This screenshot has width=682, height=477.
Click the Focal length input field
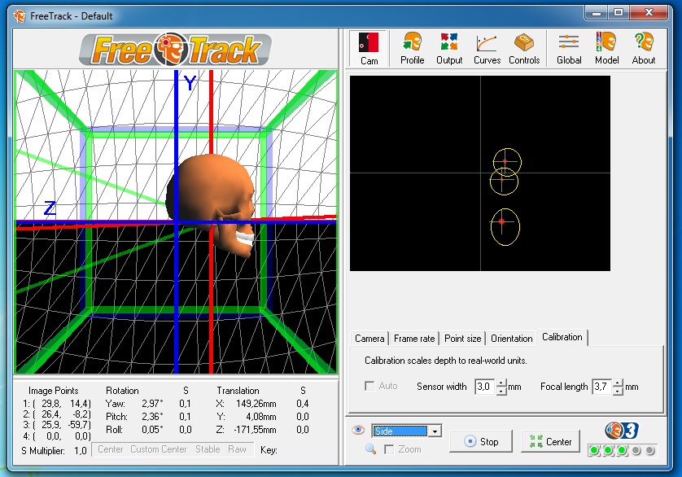point(602,387)
